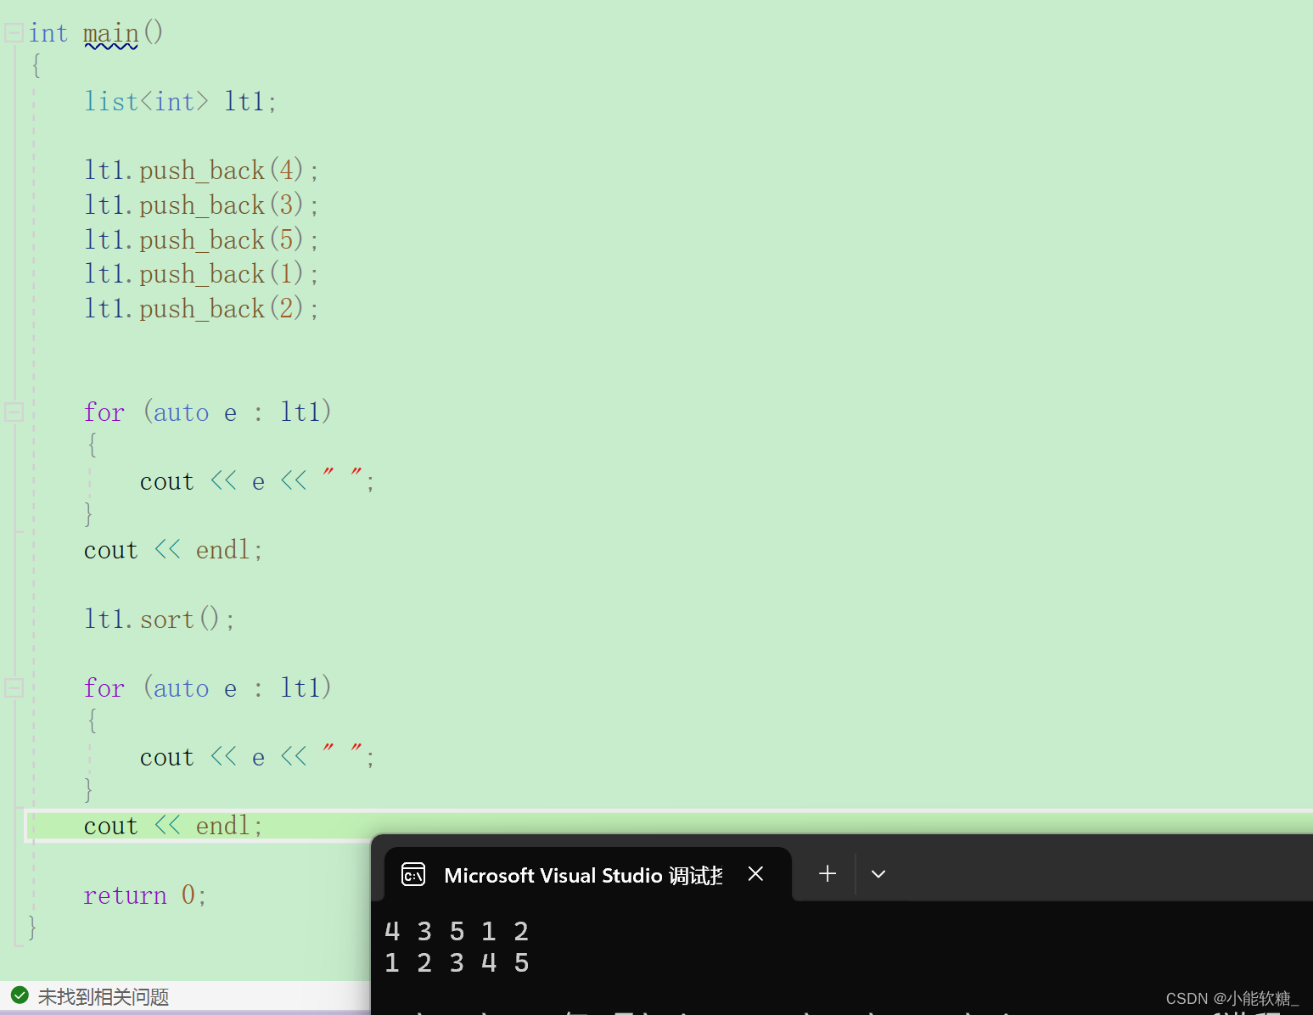Click the console icon on terminal tab
Screen dimensions: 1313x1015
pyautogui.click(x=413, y=874)
